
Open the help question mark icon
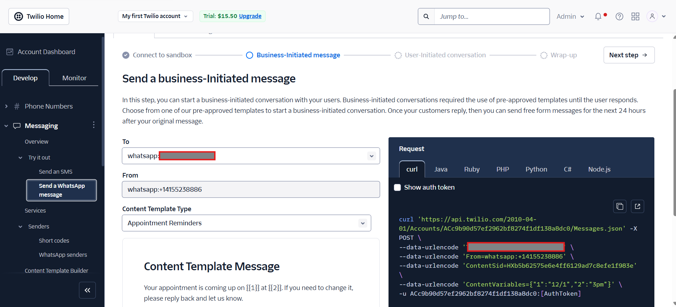click(619, 17)
